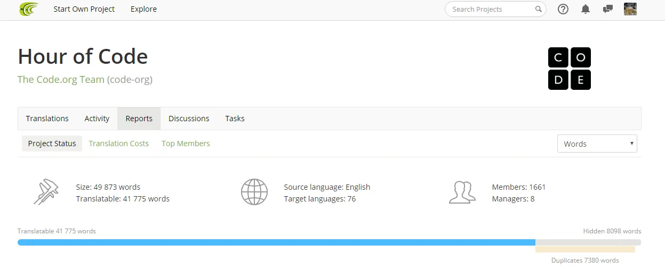
Task: Open The Code.org Team profile link
Action: tap(61, 79)
